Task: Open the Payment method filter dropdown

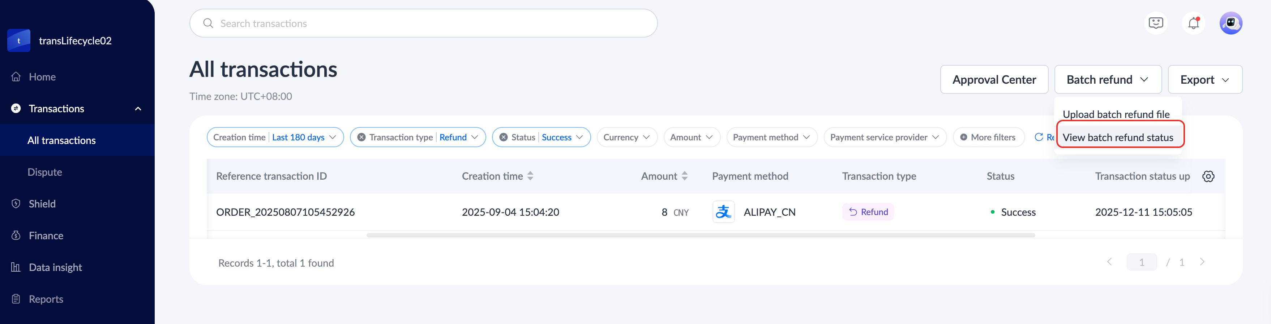Action: click(771, 137)
